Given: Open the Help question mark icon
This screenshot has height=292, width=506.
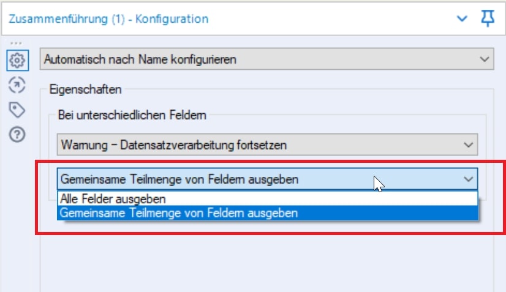Looking at the screenshot, I should tap(17, 135).
